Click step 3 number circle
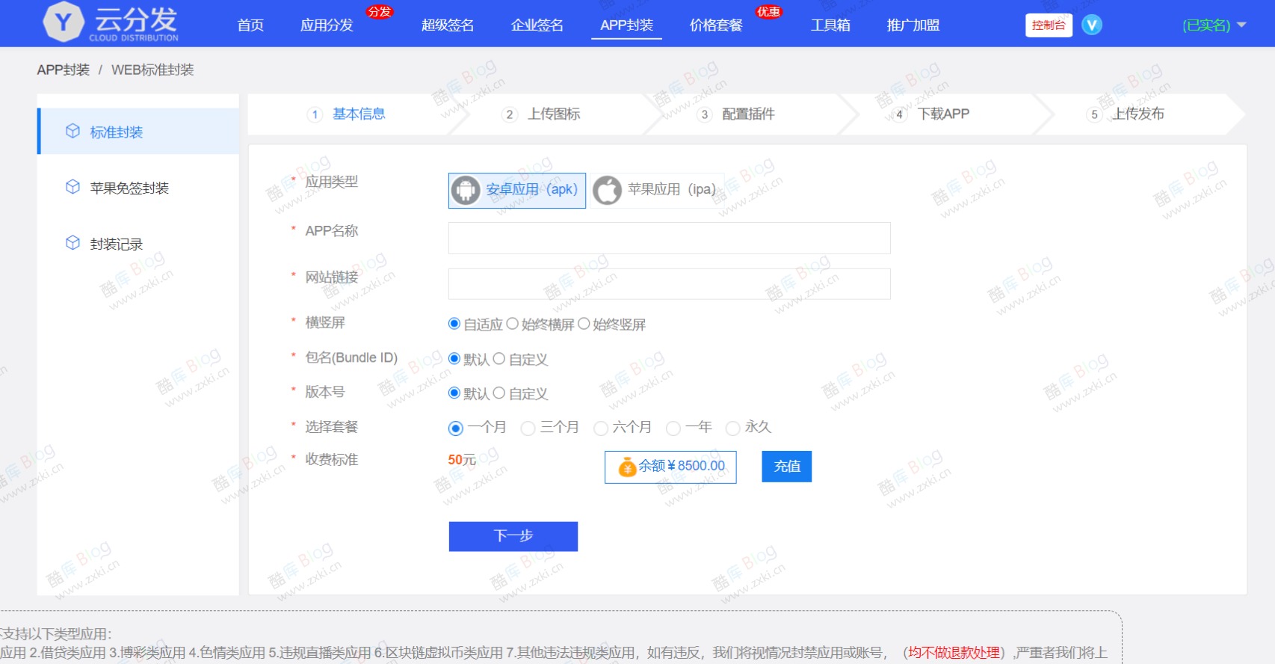This screenshot has height=664, width=1275. [704, 114]
